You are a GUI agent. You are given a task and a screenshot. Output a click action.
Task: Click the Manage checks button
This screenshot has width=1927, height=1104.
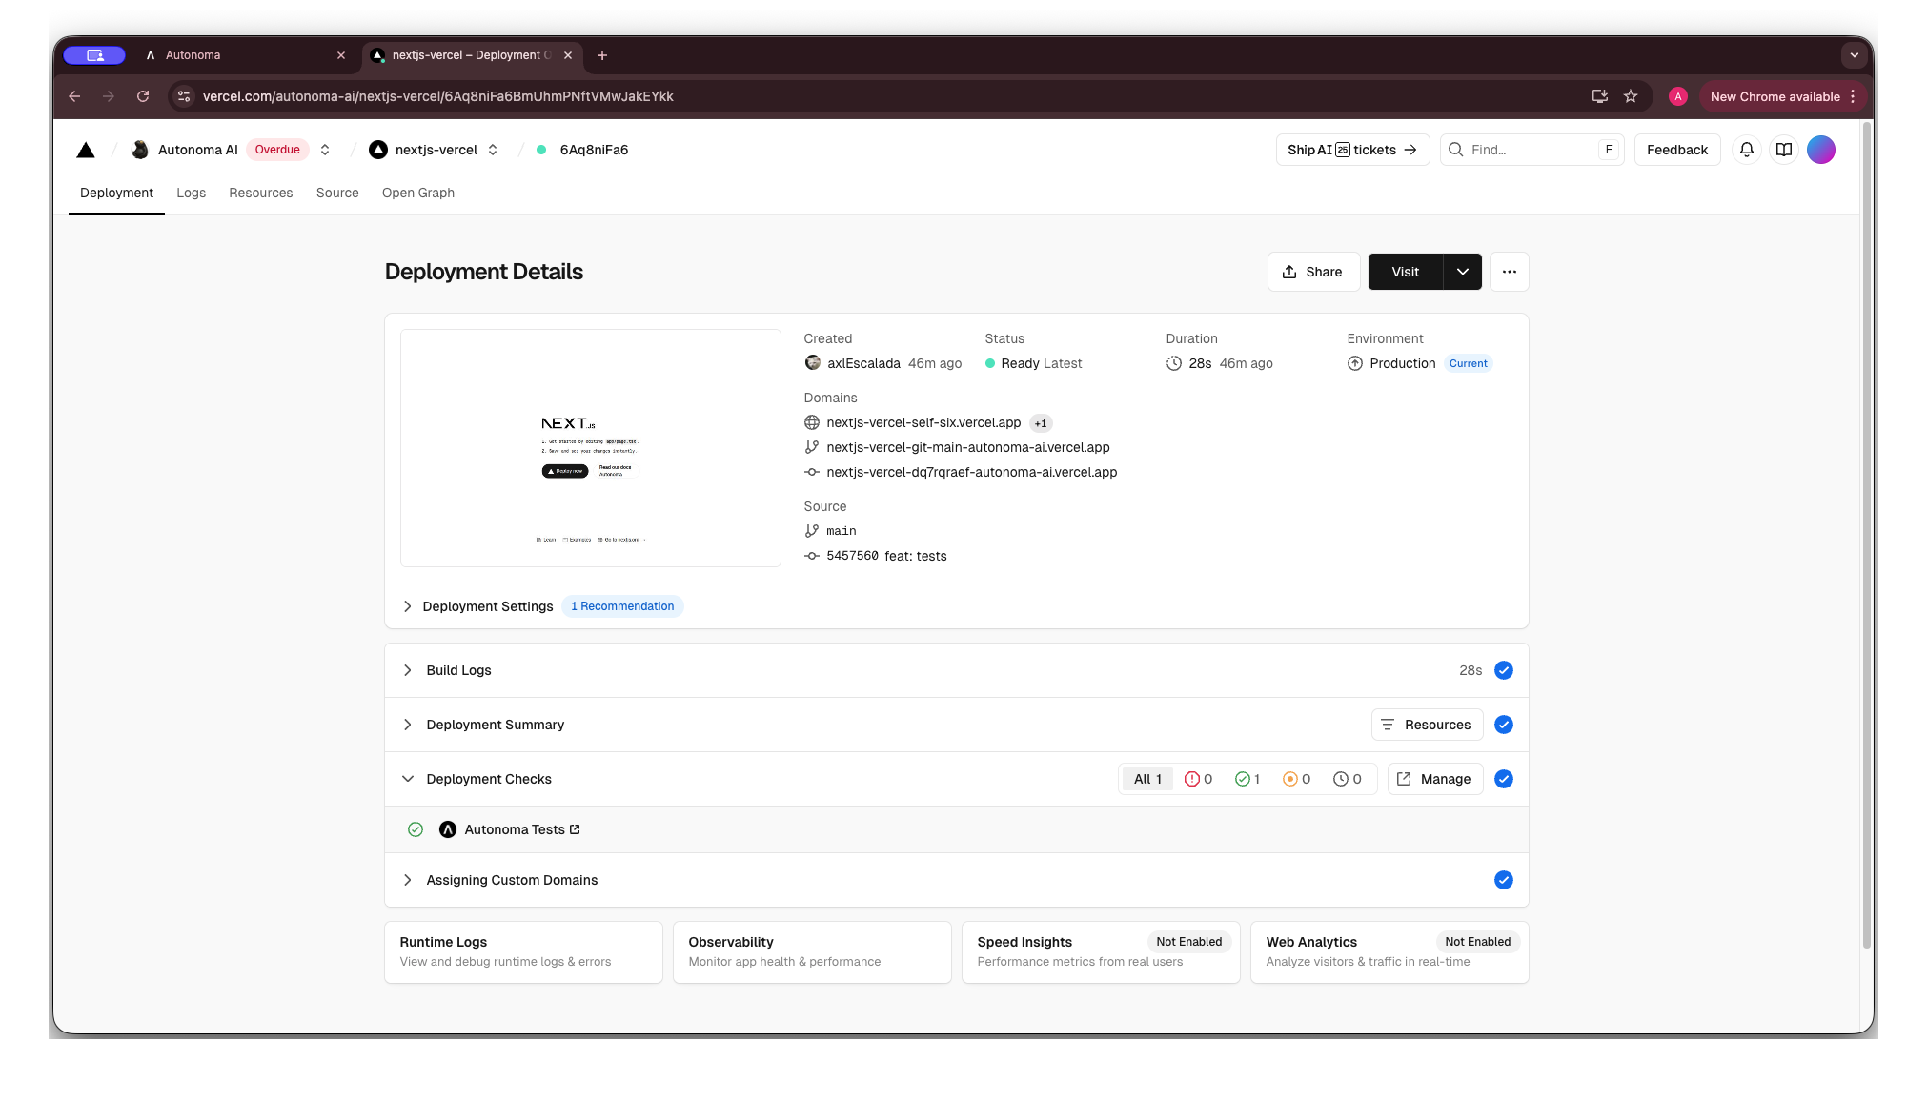point(1434,779)
